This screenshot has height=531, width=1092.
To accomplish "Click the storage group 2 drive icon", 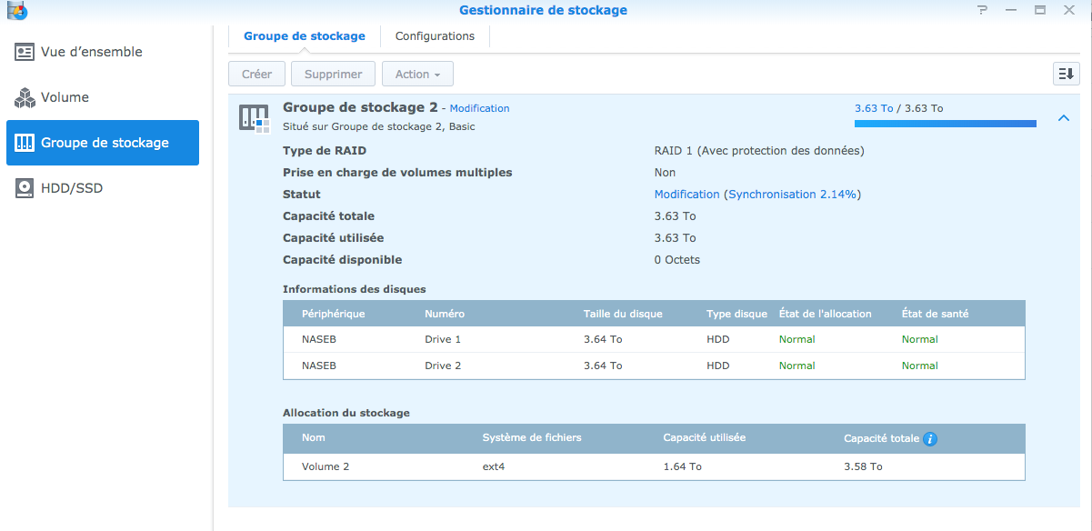I will (254, 116).
